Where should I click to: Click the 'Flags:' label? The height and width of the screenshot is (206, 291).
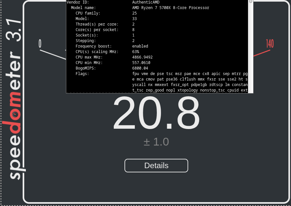82,74
